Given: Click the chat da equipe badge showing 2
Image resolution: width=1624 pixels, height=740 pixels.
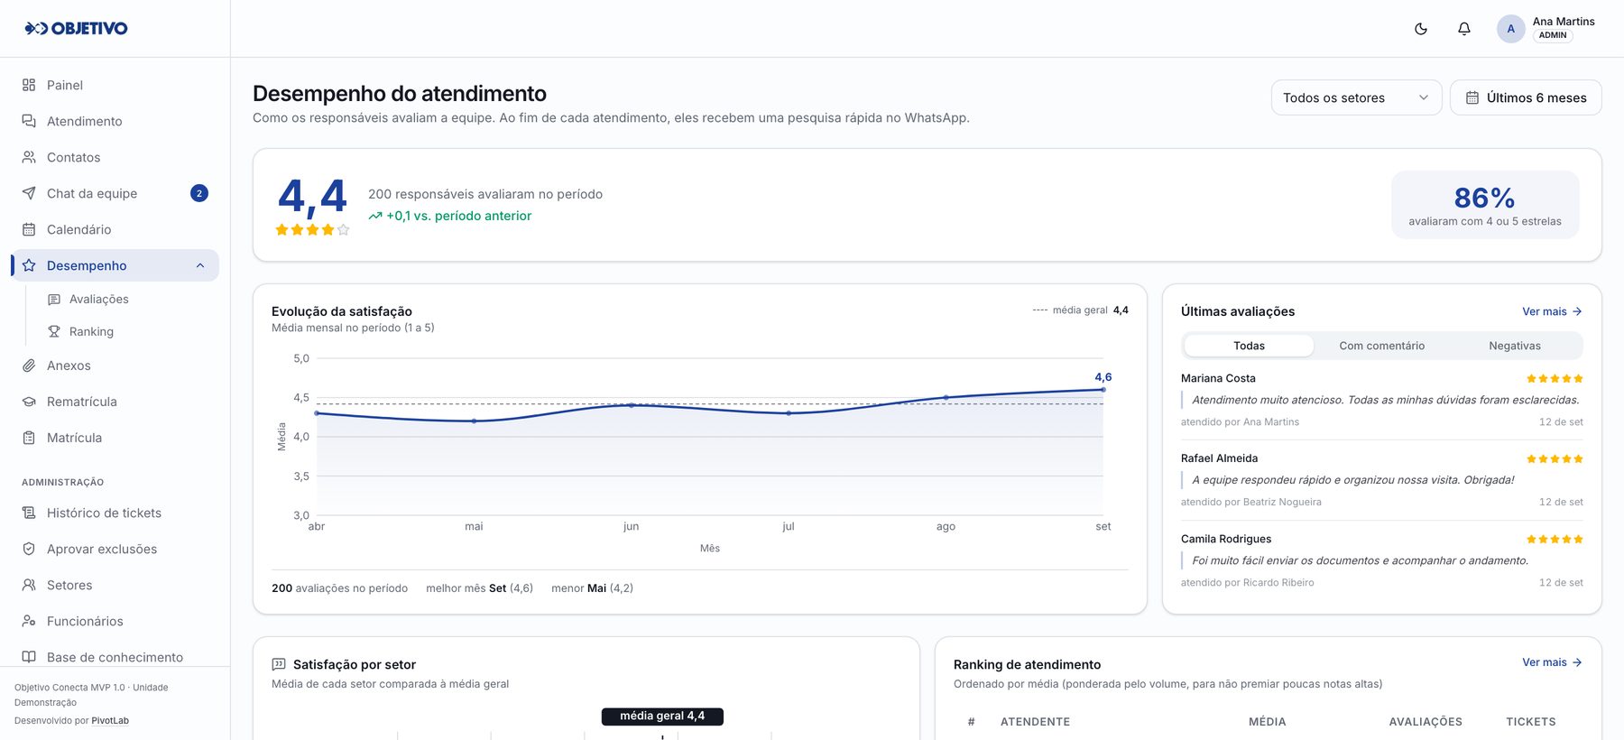Looking at the screenshot, I should [199, 193].
